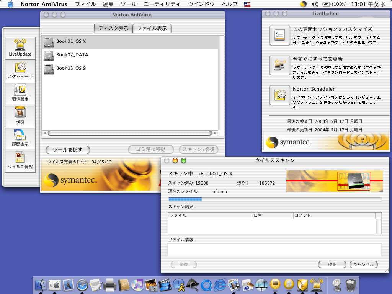Click the Norton Scheduler icon in LiveUpdate window

(280, 95)
